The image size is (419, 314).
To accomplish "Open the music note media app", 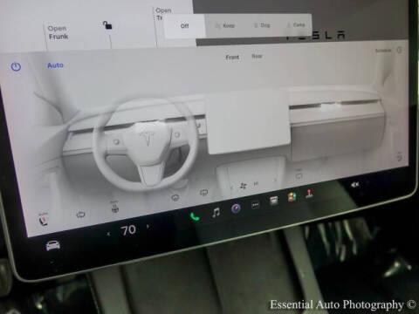I will (x=216, y=213).
